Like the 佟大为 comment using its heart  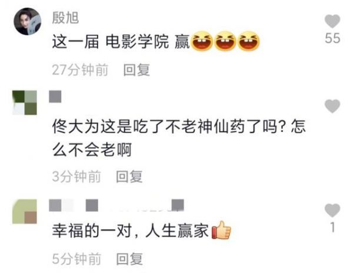coord(332,106)
